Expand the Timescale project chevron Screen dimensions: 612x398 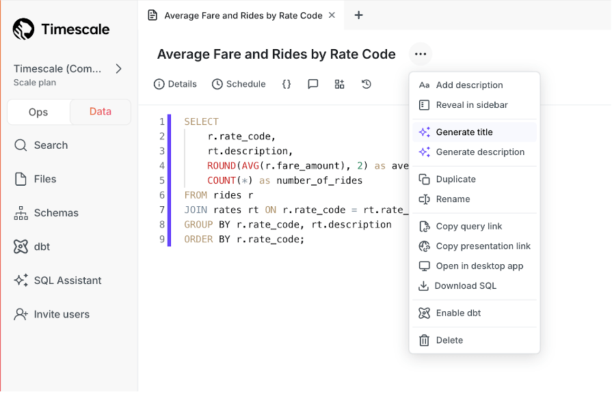tap(118, 69)
